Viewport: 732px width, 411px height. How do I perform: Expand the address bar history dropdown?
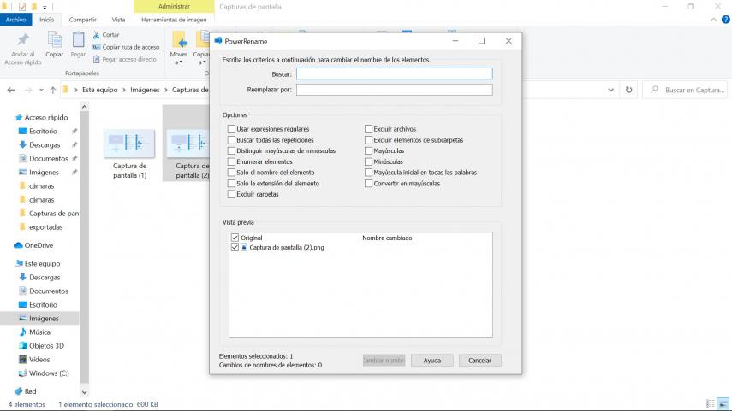tap(611, 90)
